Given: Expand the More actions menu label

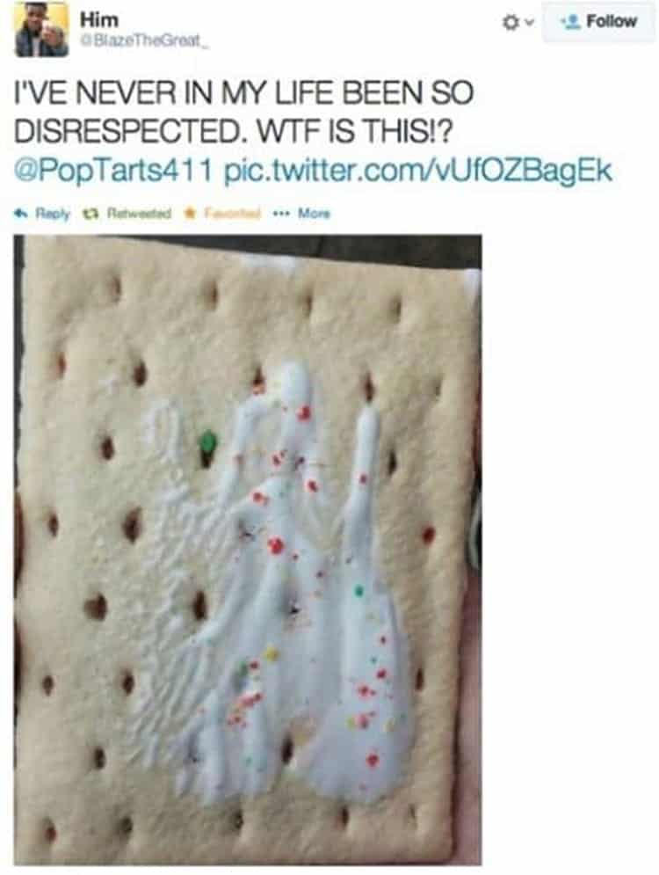Looking at the screenshot, I should 314,213.
